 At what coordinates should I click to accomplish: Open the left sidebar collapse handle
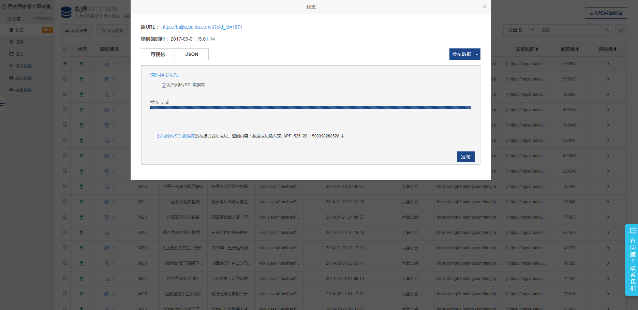coord(2,104)
